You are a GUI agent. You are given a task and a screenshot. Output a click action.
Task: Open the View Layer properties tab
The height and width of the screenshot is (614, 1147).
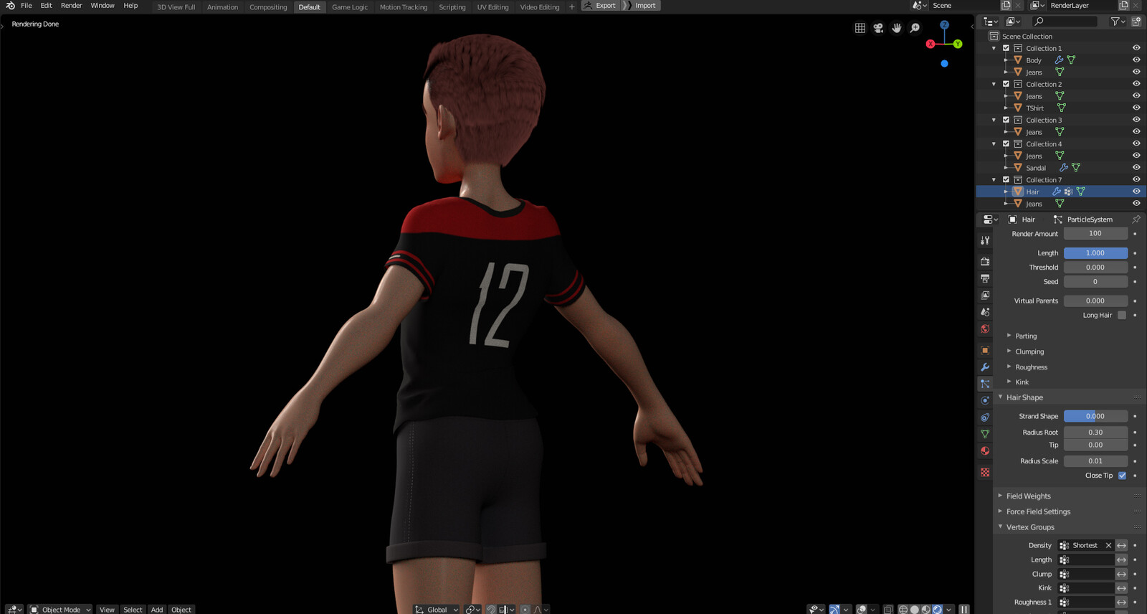click(985, 295)
